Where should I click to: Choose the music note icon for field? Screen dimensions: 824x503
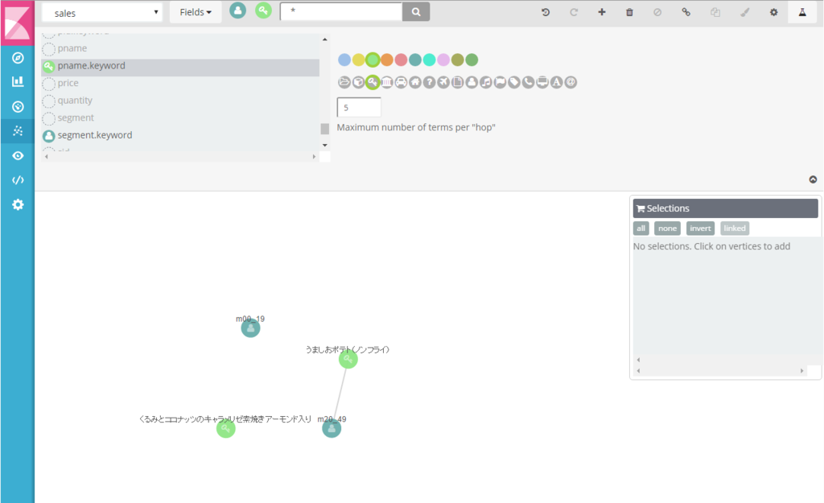point(486,82)
